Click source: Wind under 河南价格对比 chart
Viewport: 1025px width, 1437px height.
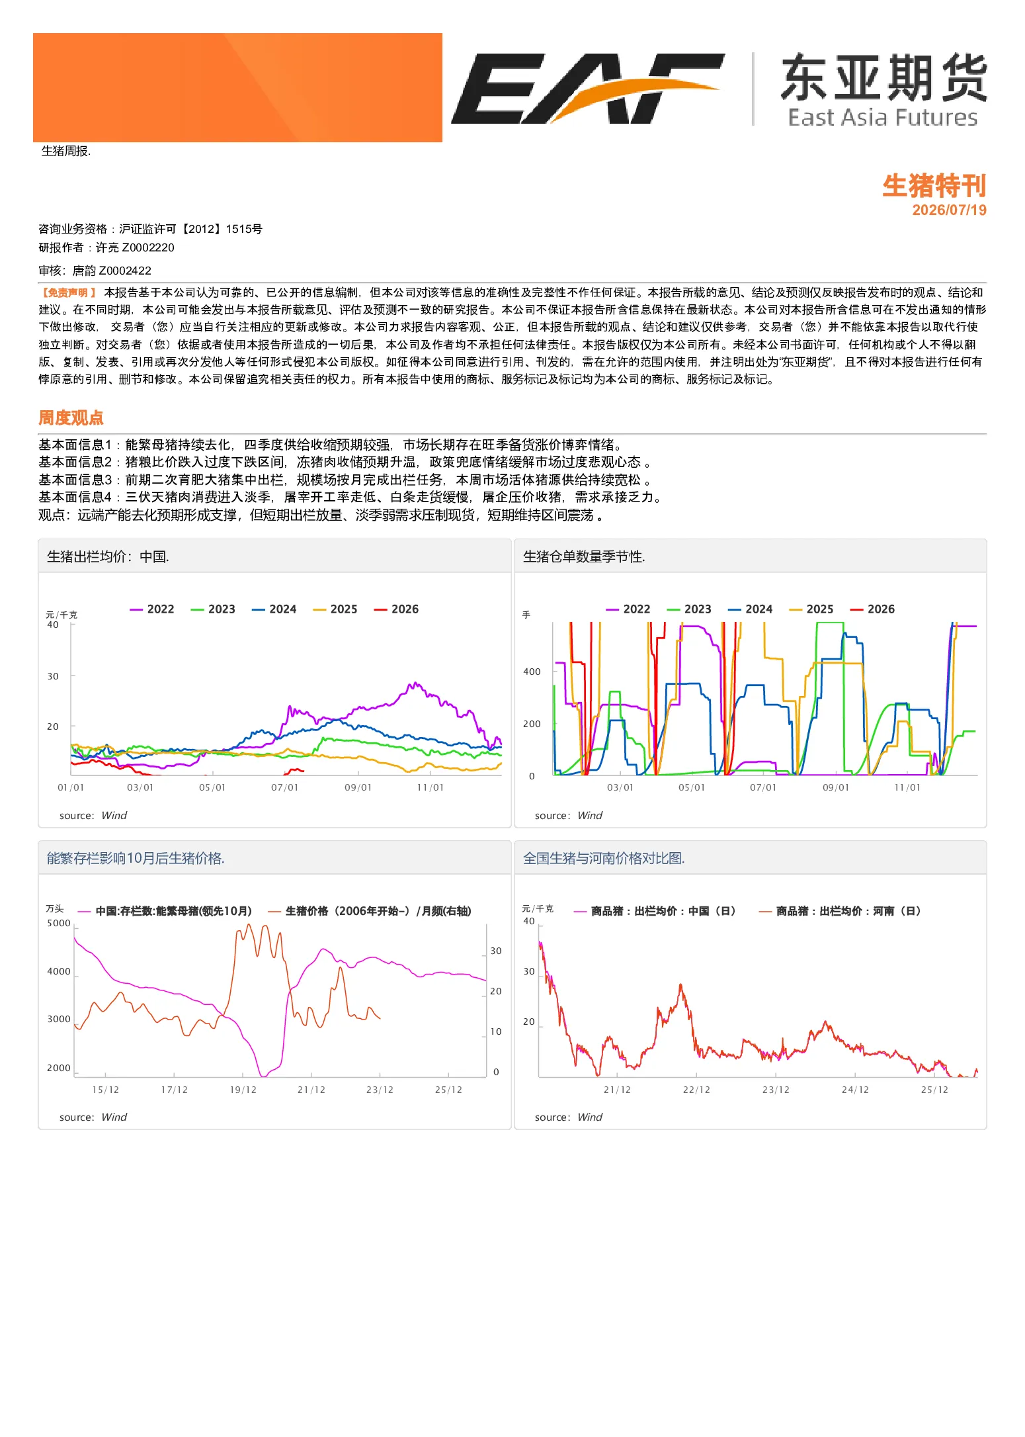569,1117
